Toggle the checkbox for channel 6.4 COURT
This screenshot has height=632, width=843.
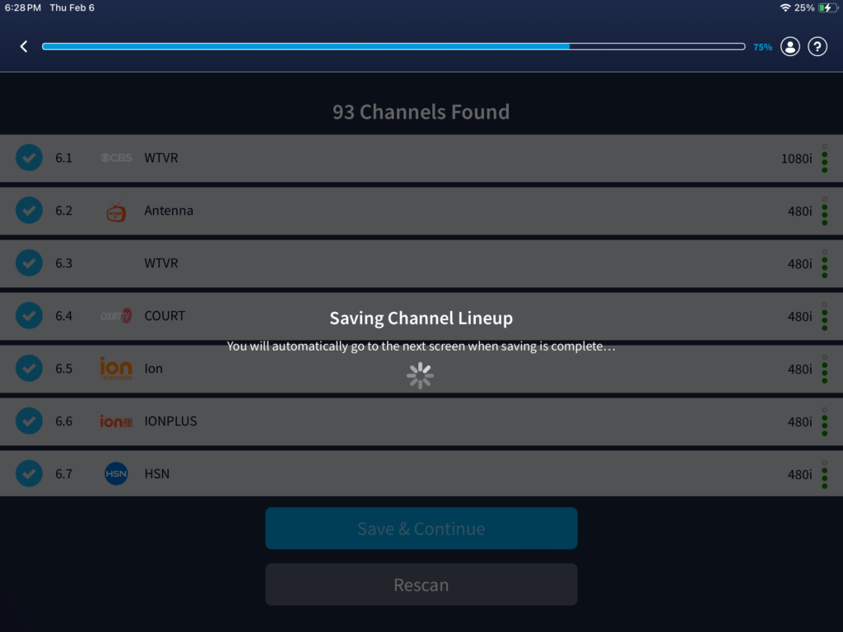click(x=29, y=316)
